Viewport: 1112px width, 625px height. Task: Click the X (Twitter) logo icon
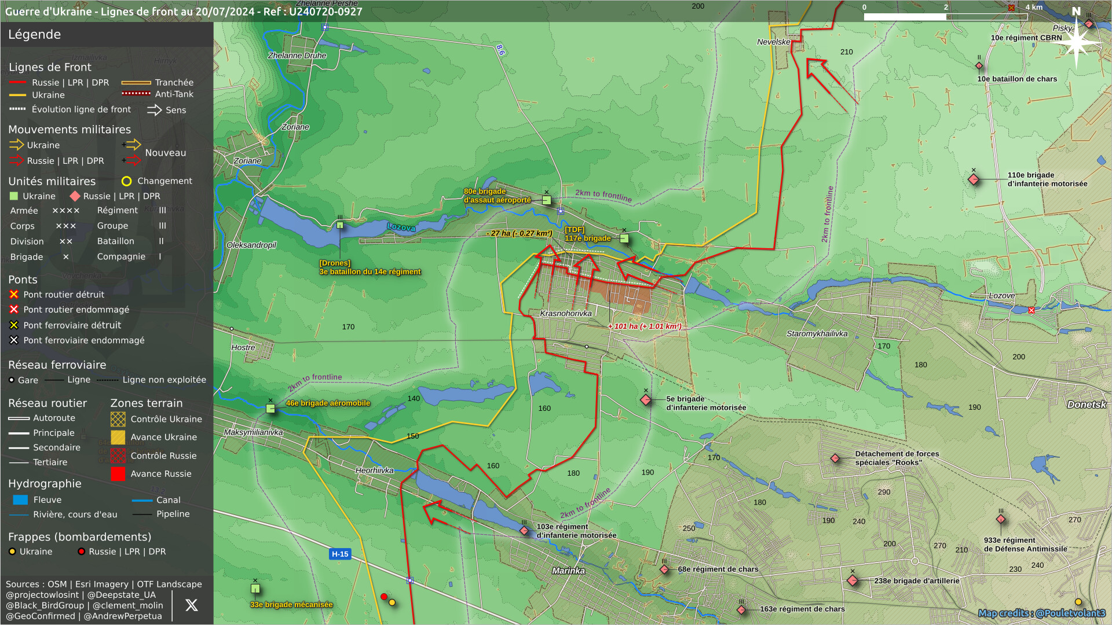coord(191,605)
